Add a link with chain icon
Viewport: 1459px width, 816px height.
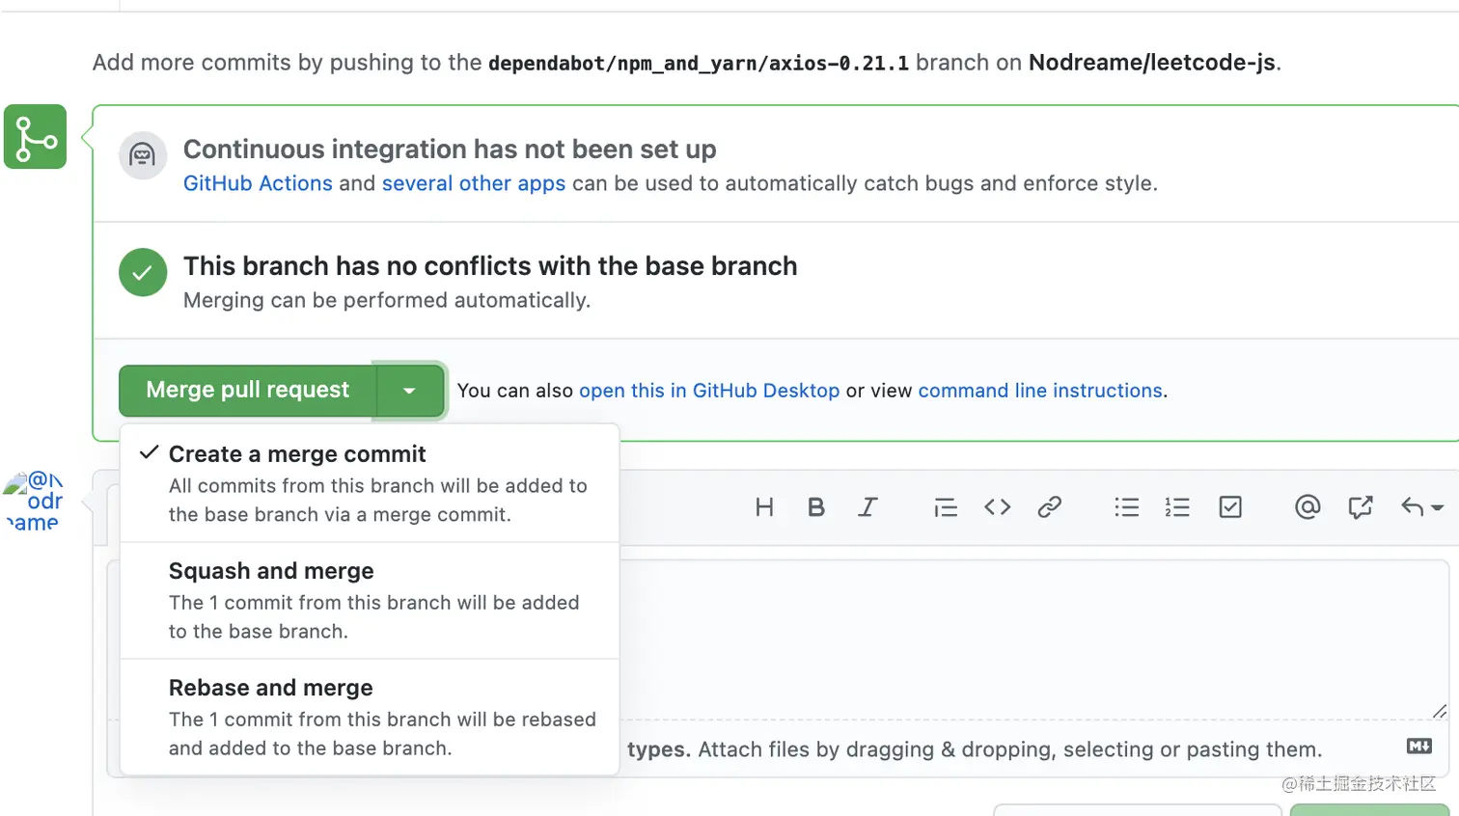pyautogui.click(x=1050, y=507)
